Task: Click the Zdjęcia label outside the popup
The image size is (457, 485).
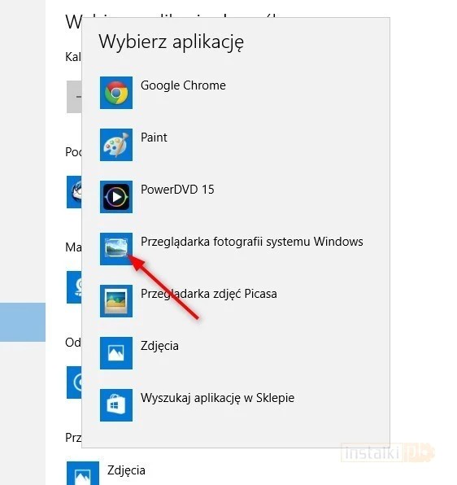Action: pos(126,470)
